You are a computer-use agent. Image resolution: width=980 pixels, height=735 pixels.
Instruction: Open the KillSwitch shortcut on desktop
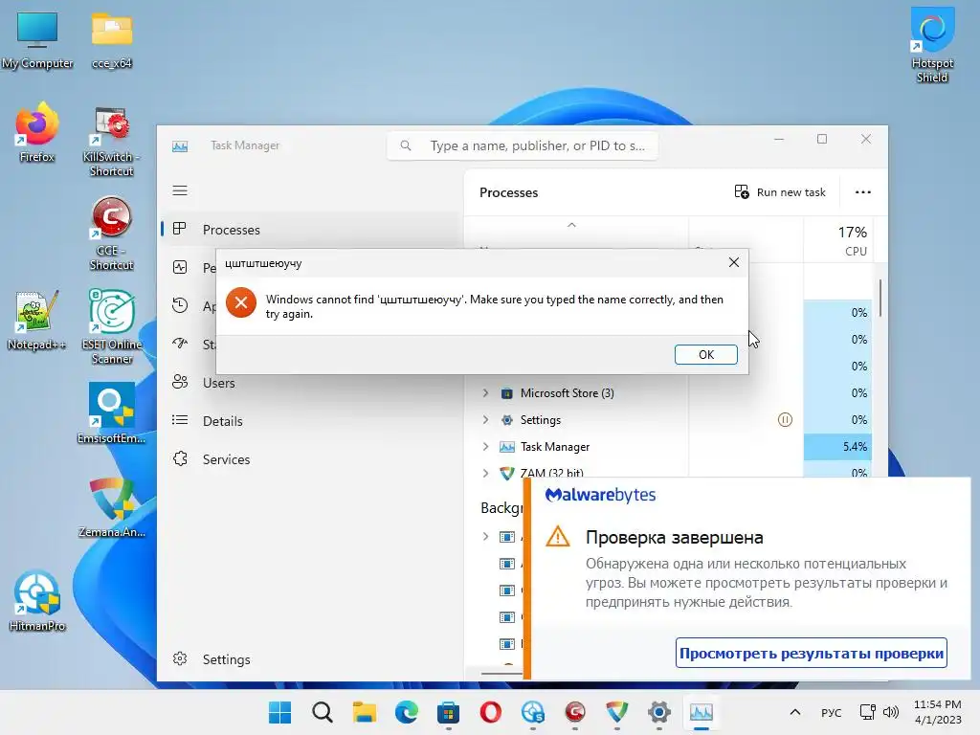pyautogui.click(x=112, y=140)
